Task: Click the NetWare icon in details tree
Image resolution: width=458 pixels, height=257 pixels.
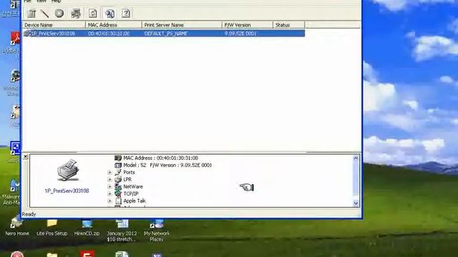Action: 118,186
